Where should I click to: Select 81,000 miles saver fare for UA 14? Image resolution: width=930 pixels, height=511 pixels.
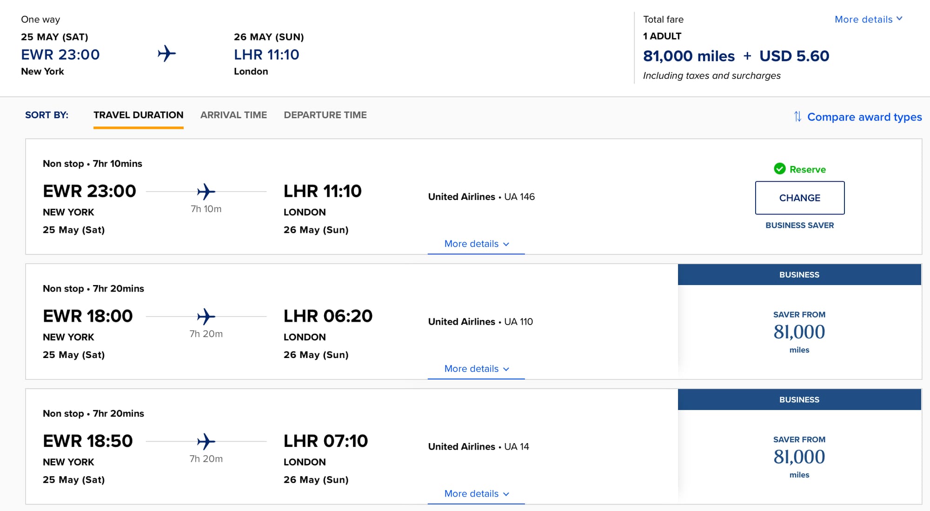[799, 457]
